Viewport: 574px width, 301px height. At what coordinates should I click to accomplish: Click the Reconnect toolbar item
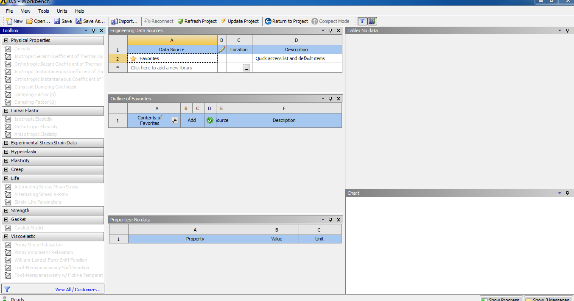159,21
